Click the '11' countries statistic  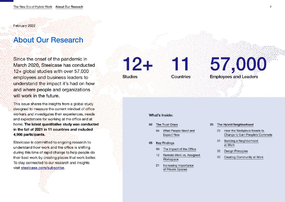tap(180, 64)
